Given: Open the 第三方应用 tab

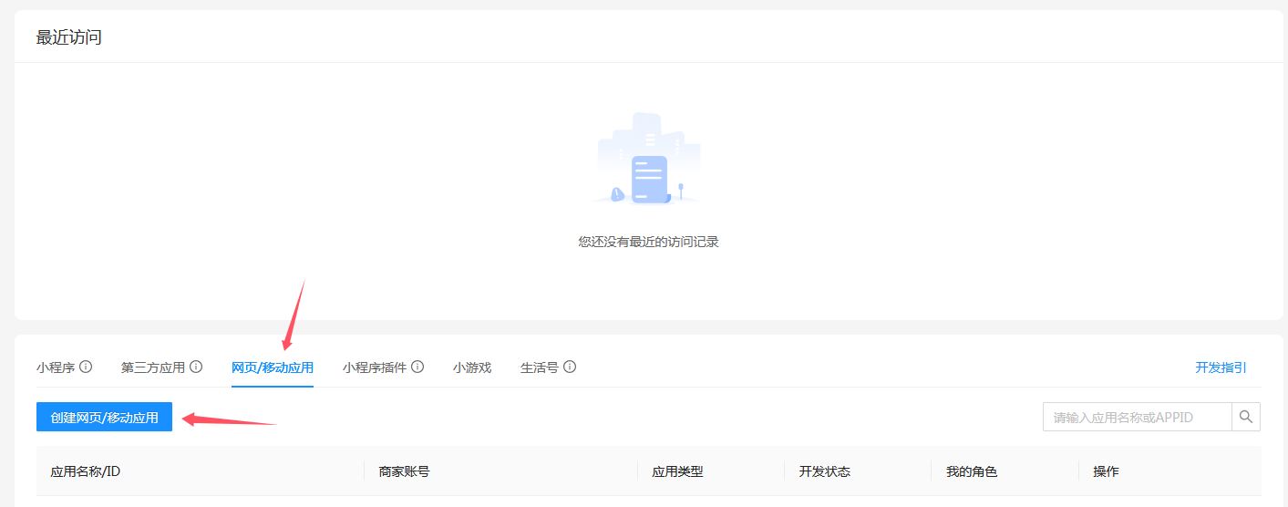Looking at the screenshot, I should [x=153, y=367].
